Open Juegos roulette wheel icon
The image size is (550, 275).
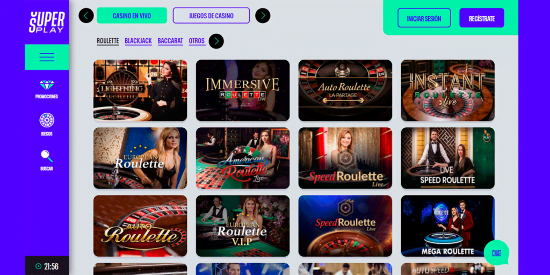coord(47,120)
